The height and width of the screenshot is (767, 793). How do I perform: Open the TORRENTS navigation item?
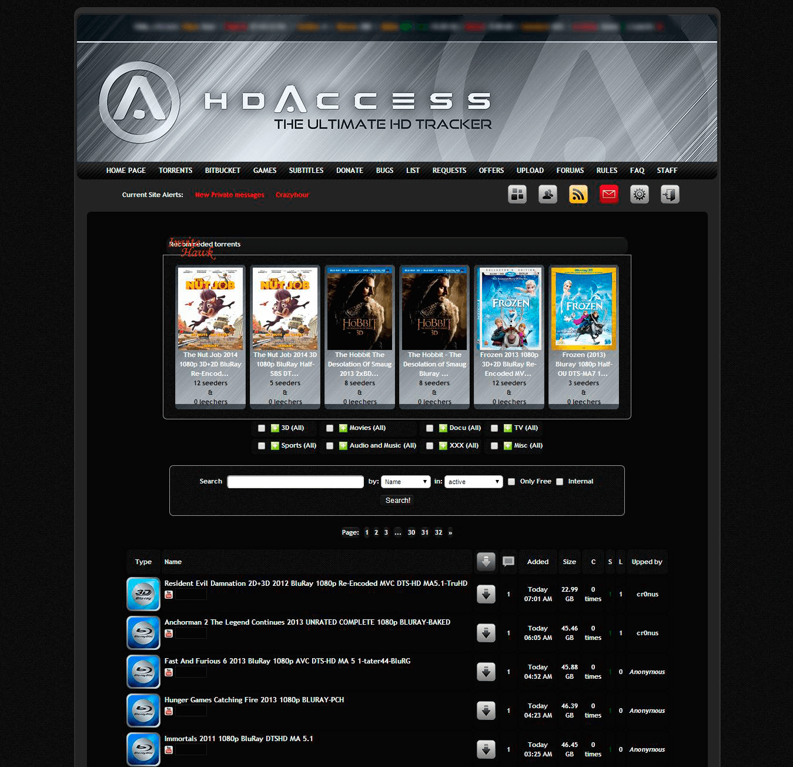[175, 171]
